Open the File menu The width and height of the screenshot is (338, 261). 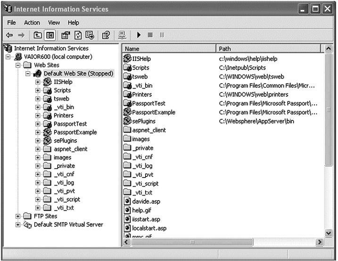pos(11,23)
